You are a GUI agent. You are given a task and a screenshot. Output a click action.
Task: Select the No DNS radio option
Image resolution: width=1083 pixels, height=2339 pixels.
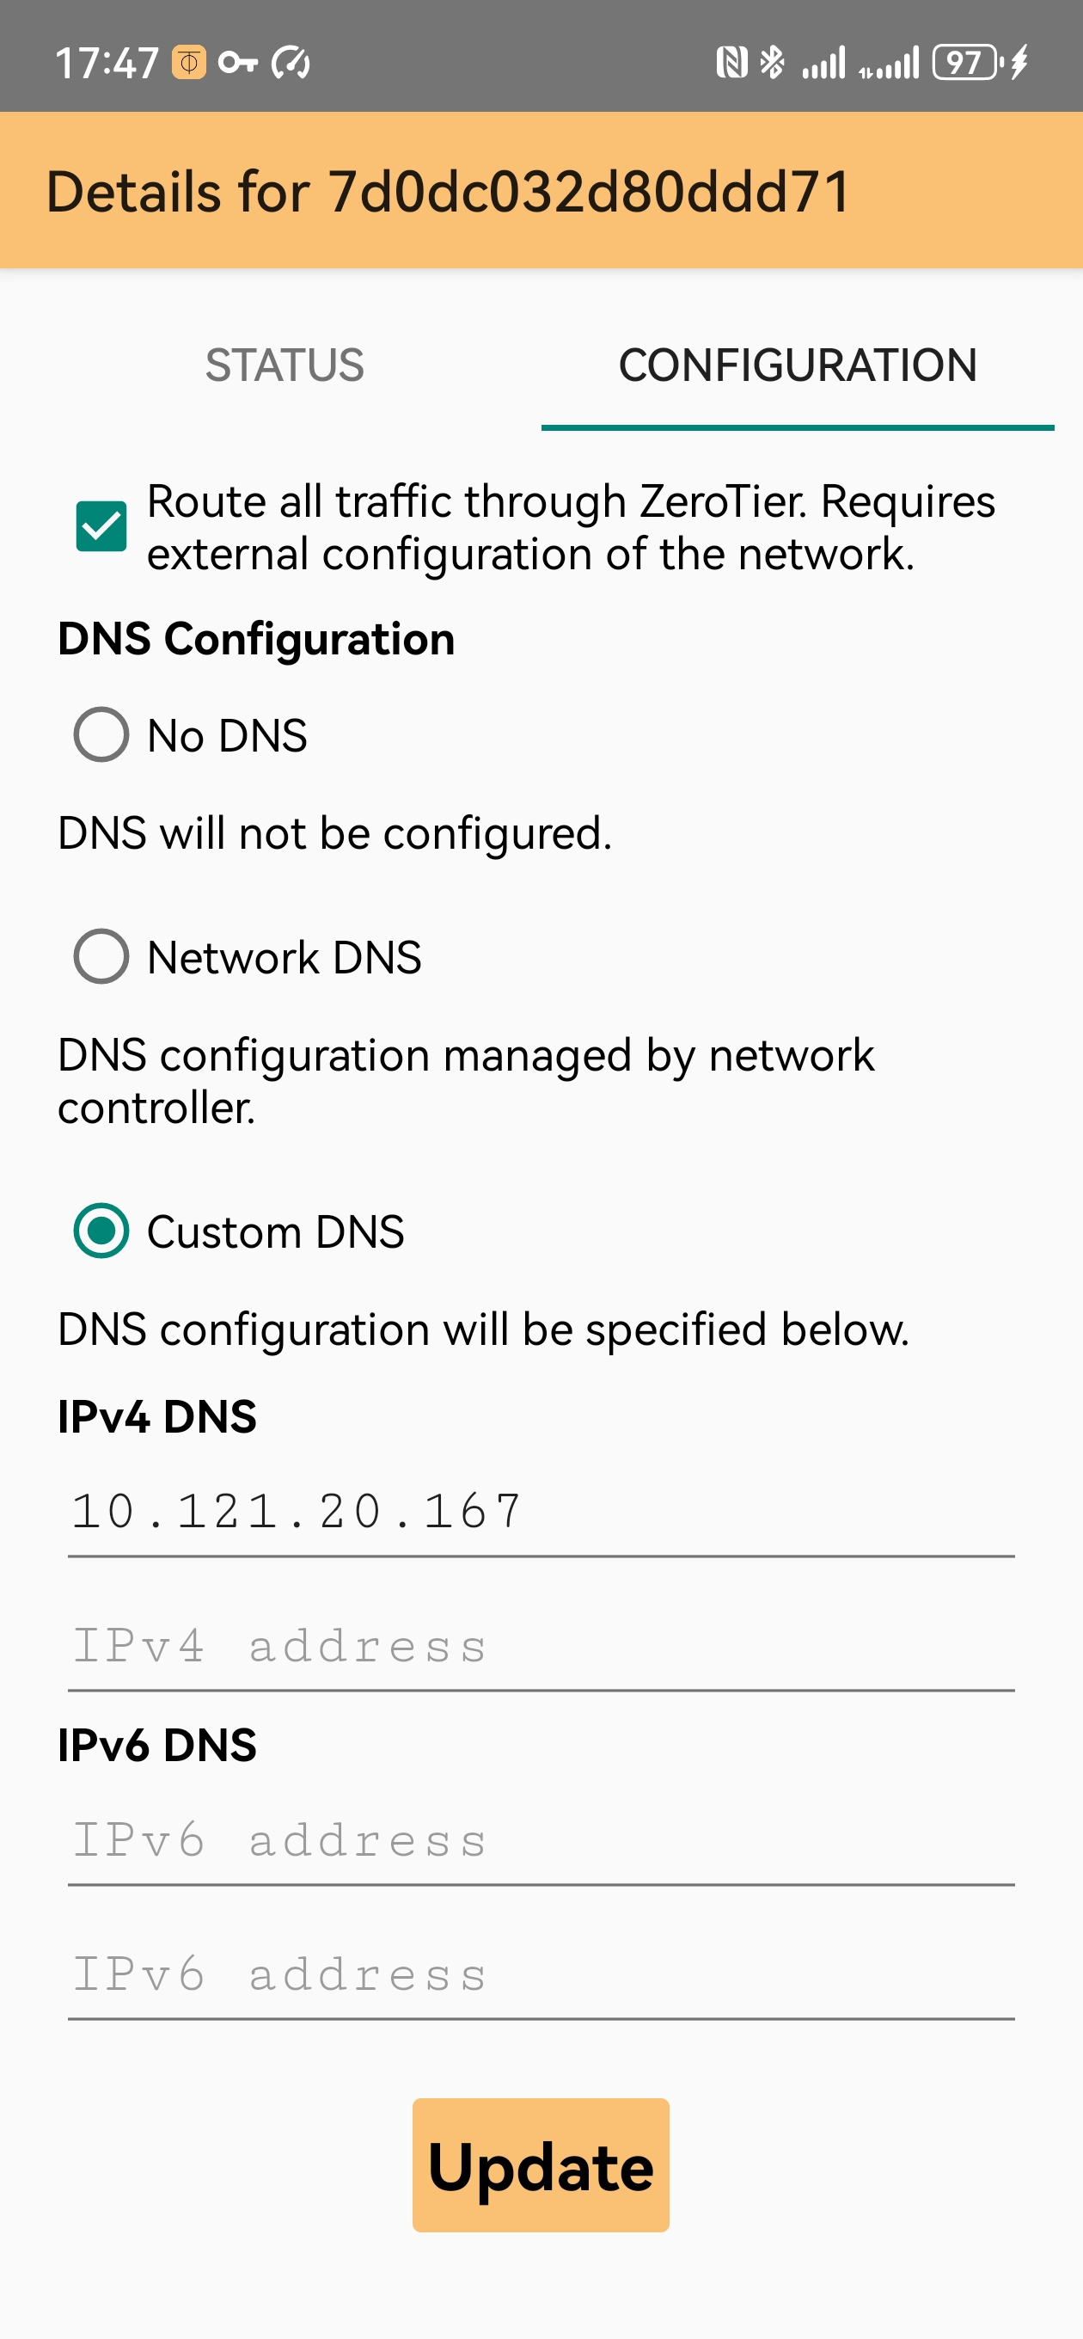101,734
